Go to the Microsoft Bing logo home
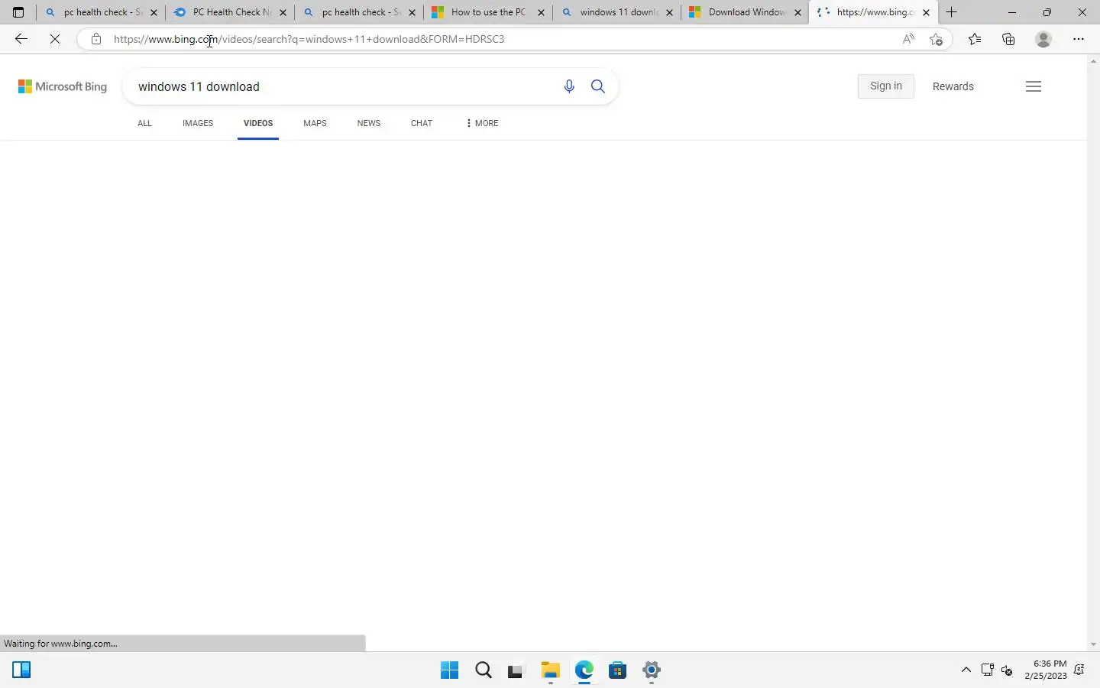Image resolution: width=1100 pixels, height=688 pixels. pyautogui.click(x=63, y=86)
